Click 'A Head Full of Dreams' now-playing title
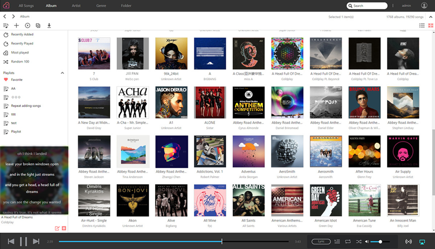Image resolution: width=435 pixels, height=249 pixels. [x=17, y=217]
